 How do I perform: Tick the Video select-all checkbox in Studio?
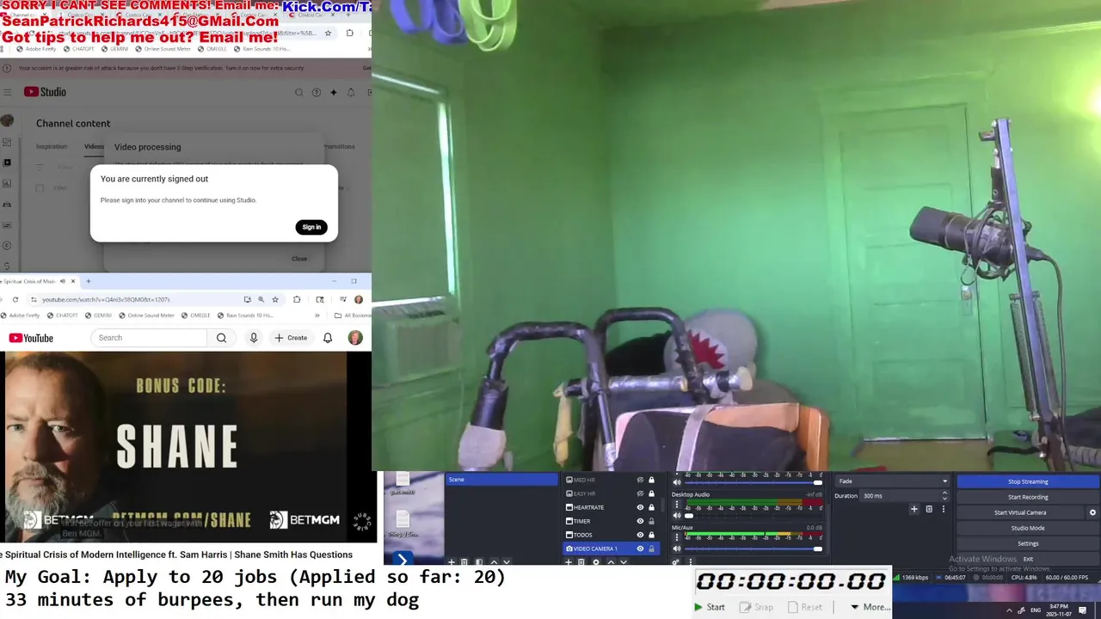(x=40, y=187)
